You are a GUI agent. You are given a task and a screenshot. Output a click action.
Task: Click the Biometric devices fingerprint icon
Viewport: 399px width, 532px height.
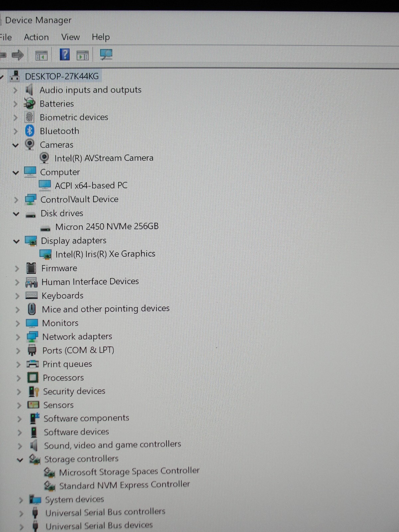click(x=30, y=117)
